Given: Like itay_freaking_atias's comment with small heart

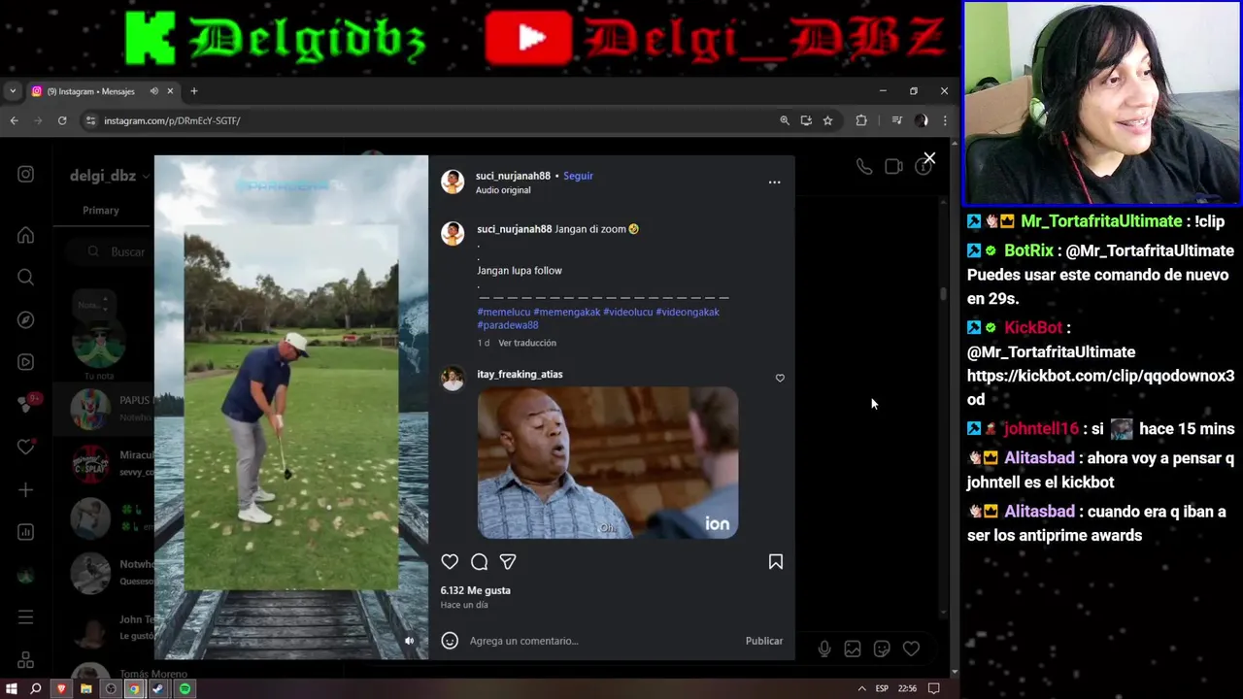Looking at the screenshot, I should click(x=780, y=379).
